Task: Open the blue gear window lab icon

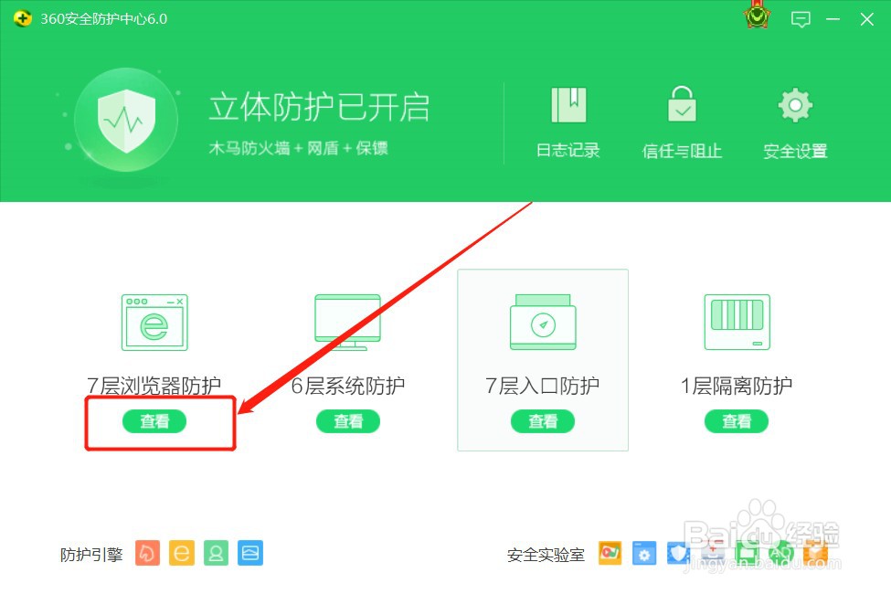Action: click(x=644, y=553)
